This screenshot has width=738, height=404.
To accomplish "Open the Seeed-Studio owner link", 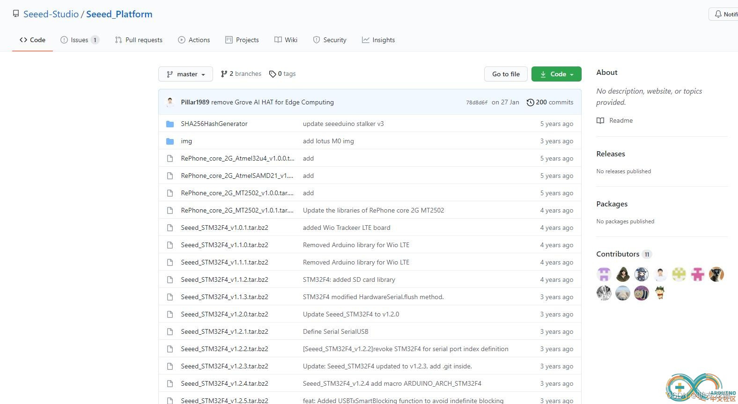I will [51, 14].
